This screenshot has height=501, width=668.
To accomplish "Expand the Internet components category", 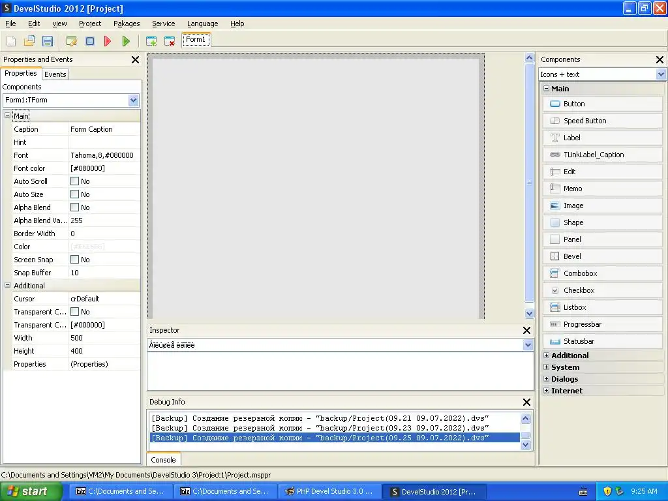I will pyautogui.click(x=546, y=390).
